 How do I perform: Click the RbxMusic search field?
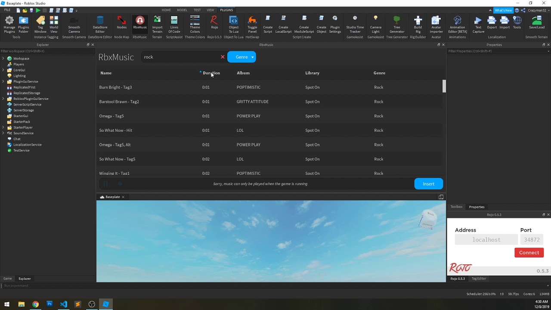[181, 57]
